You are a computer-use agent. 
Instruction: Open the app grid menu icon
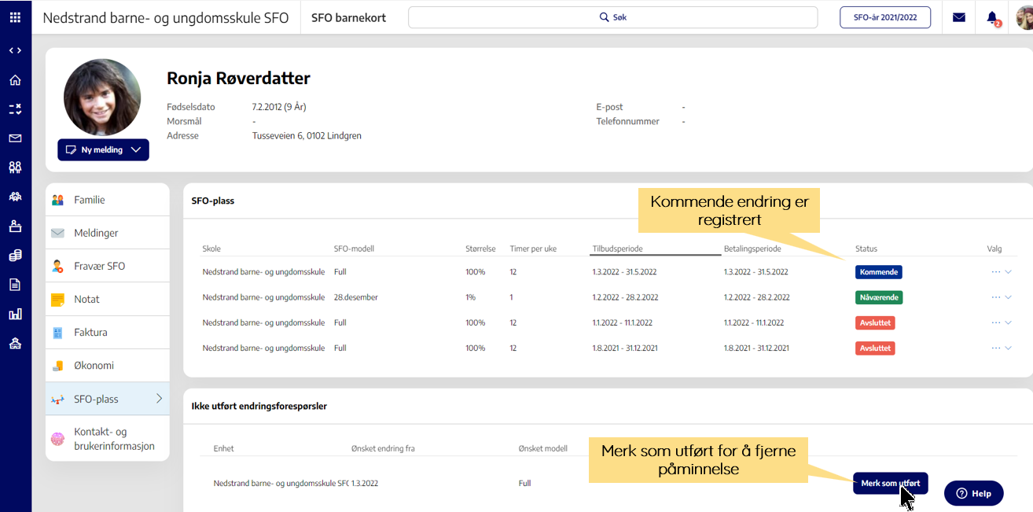(x=15, y=17)
